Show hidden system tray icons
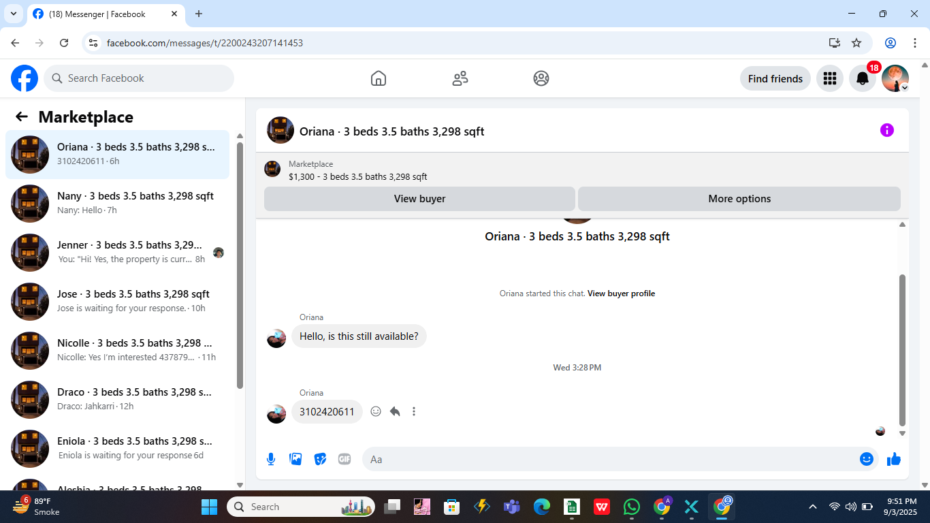The image size is (930, 523). click(813, 507)
